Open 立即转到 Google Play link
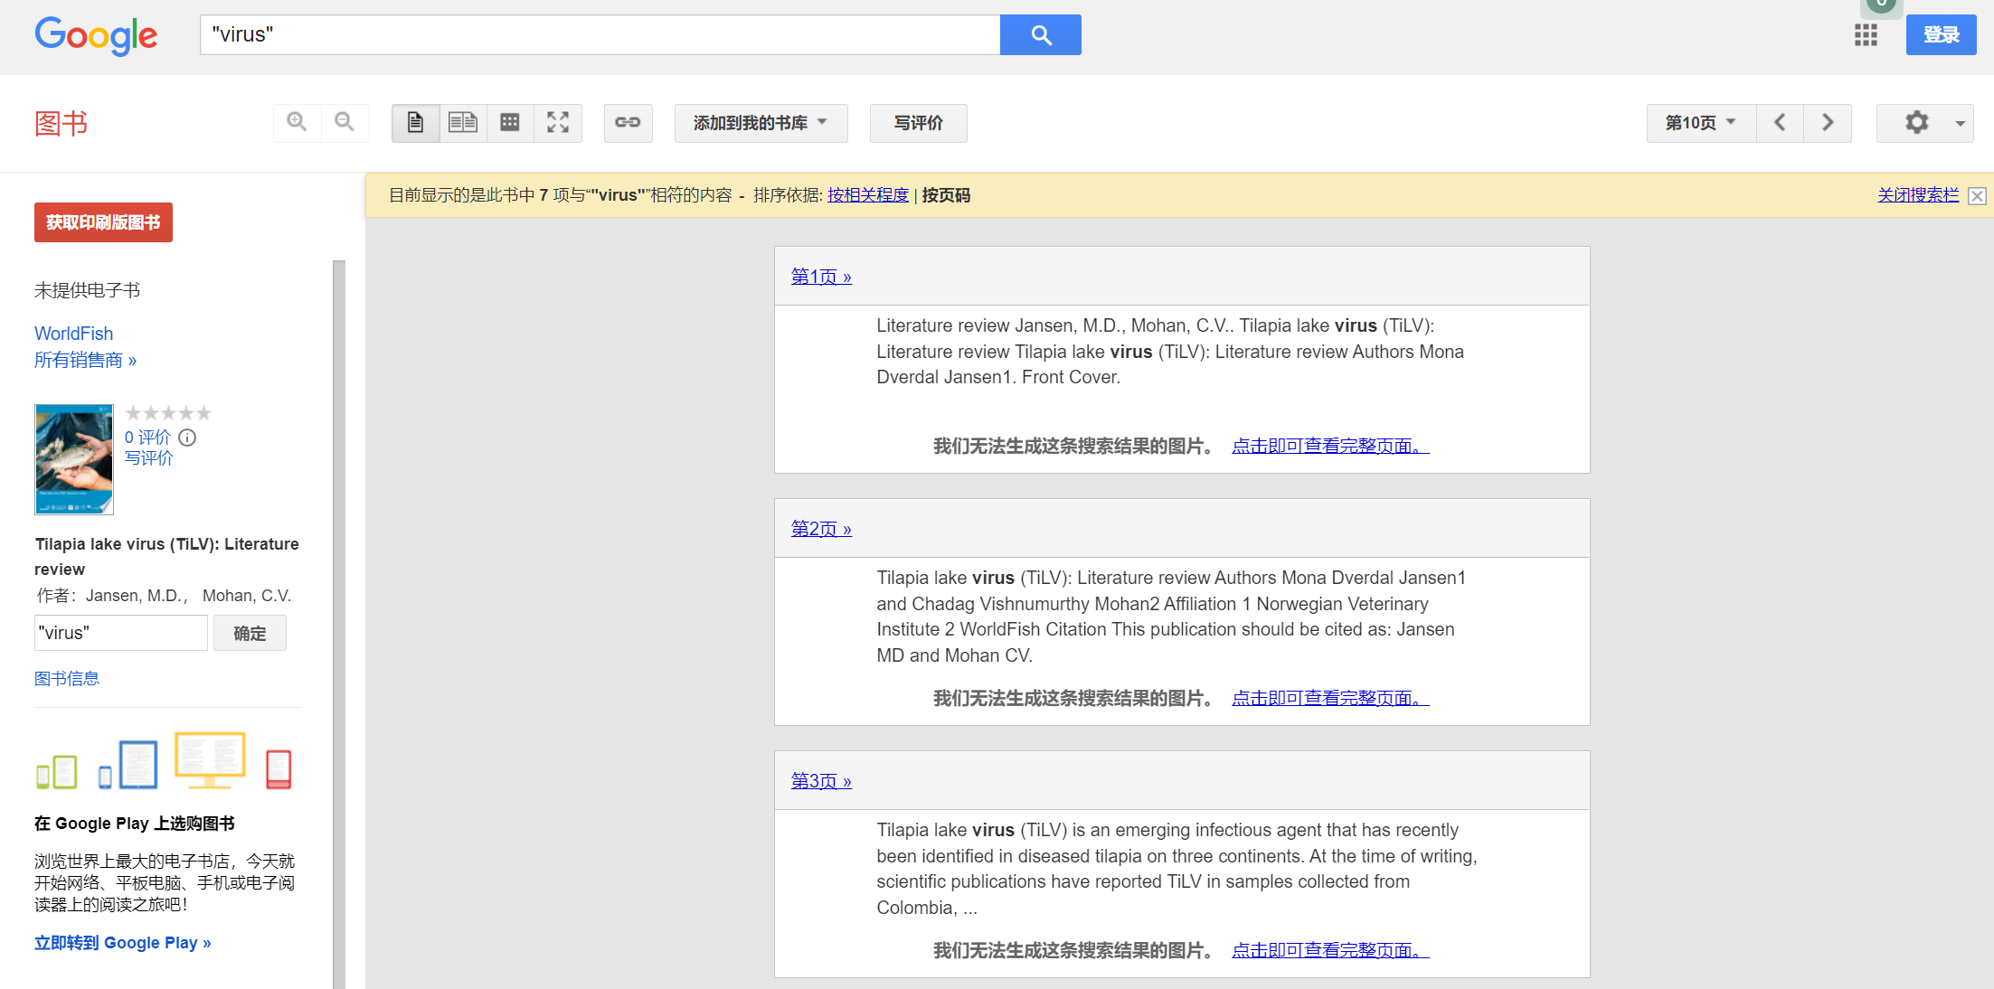The width and height of the screenshot is (1994, 989). point(123,943)
